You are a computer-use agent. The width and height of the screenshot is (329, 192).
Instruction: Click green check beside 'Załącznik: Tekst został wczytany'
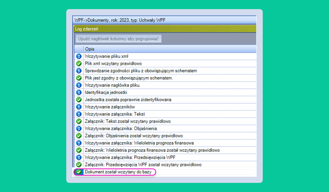[79, 121]
